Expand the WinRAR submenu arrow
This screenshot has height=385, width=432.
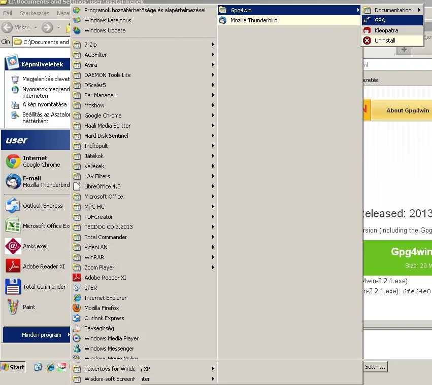213,257
